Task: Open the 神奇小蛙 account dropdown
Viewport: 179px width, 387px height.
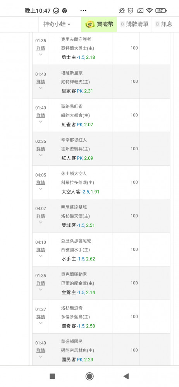Action: pyautogui.click(x=57, y=24)
